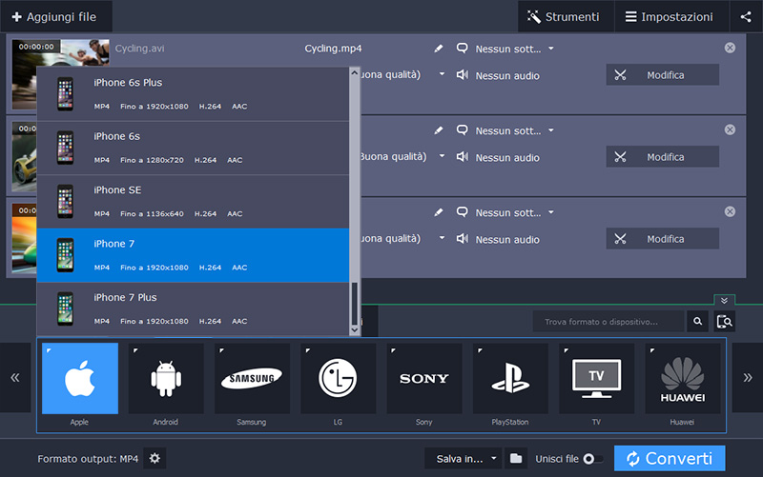The width and height of the screenshot is (763, 477).
Task: Click the preset list scrollbar down arrow
Action: 355,329
